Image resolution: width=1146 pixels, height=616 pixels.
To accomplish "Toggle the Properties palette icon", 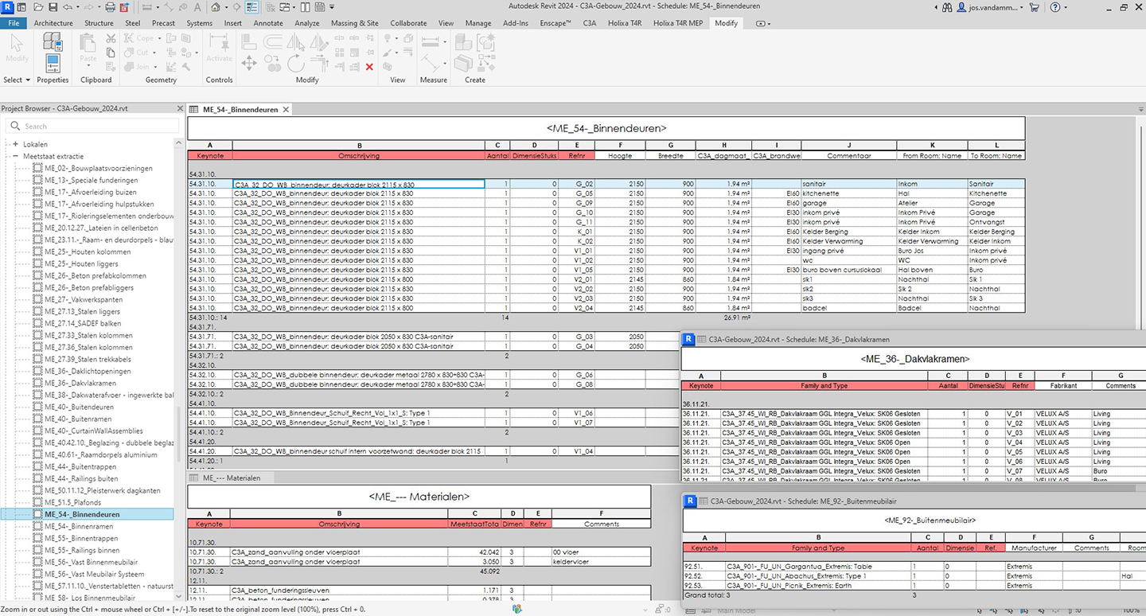I will [x=53, y=63].
